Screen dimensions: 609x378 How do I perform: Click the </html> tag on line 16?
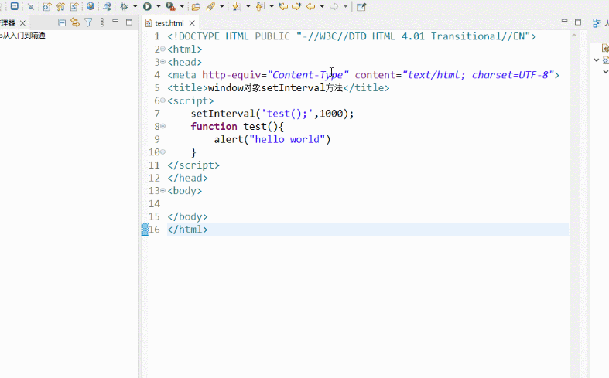point(187,229)
